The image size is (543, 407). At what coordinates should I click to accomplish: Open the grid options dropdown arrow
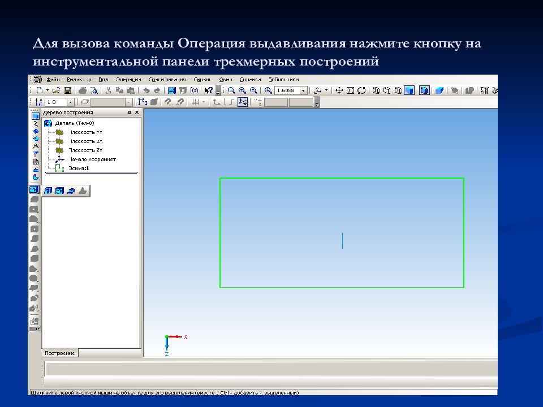pyautogui.click(x=203, y=102)
